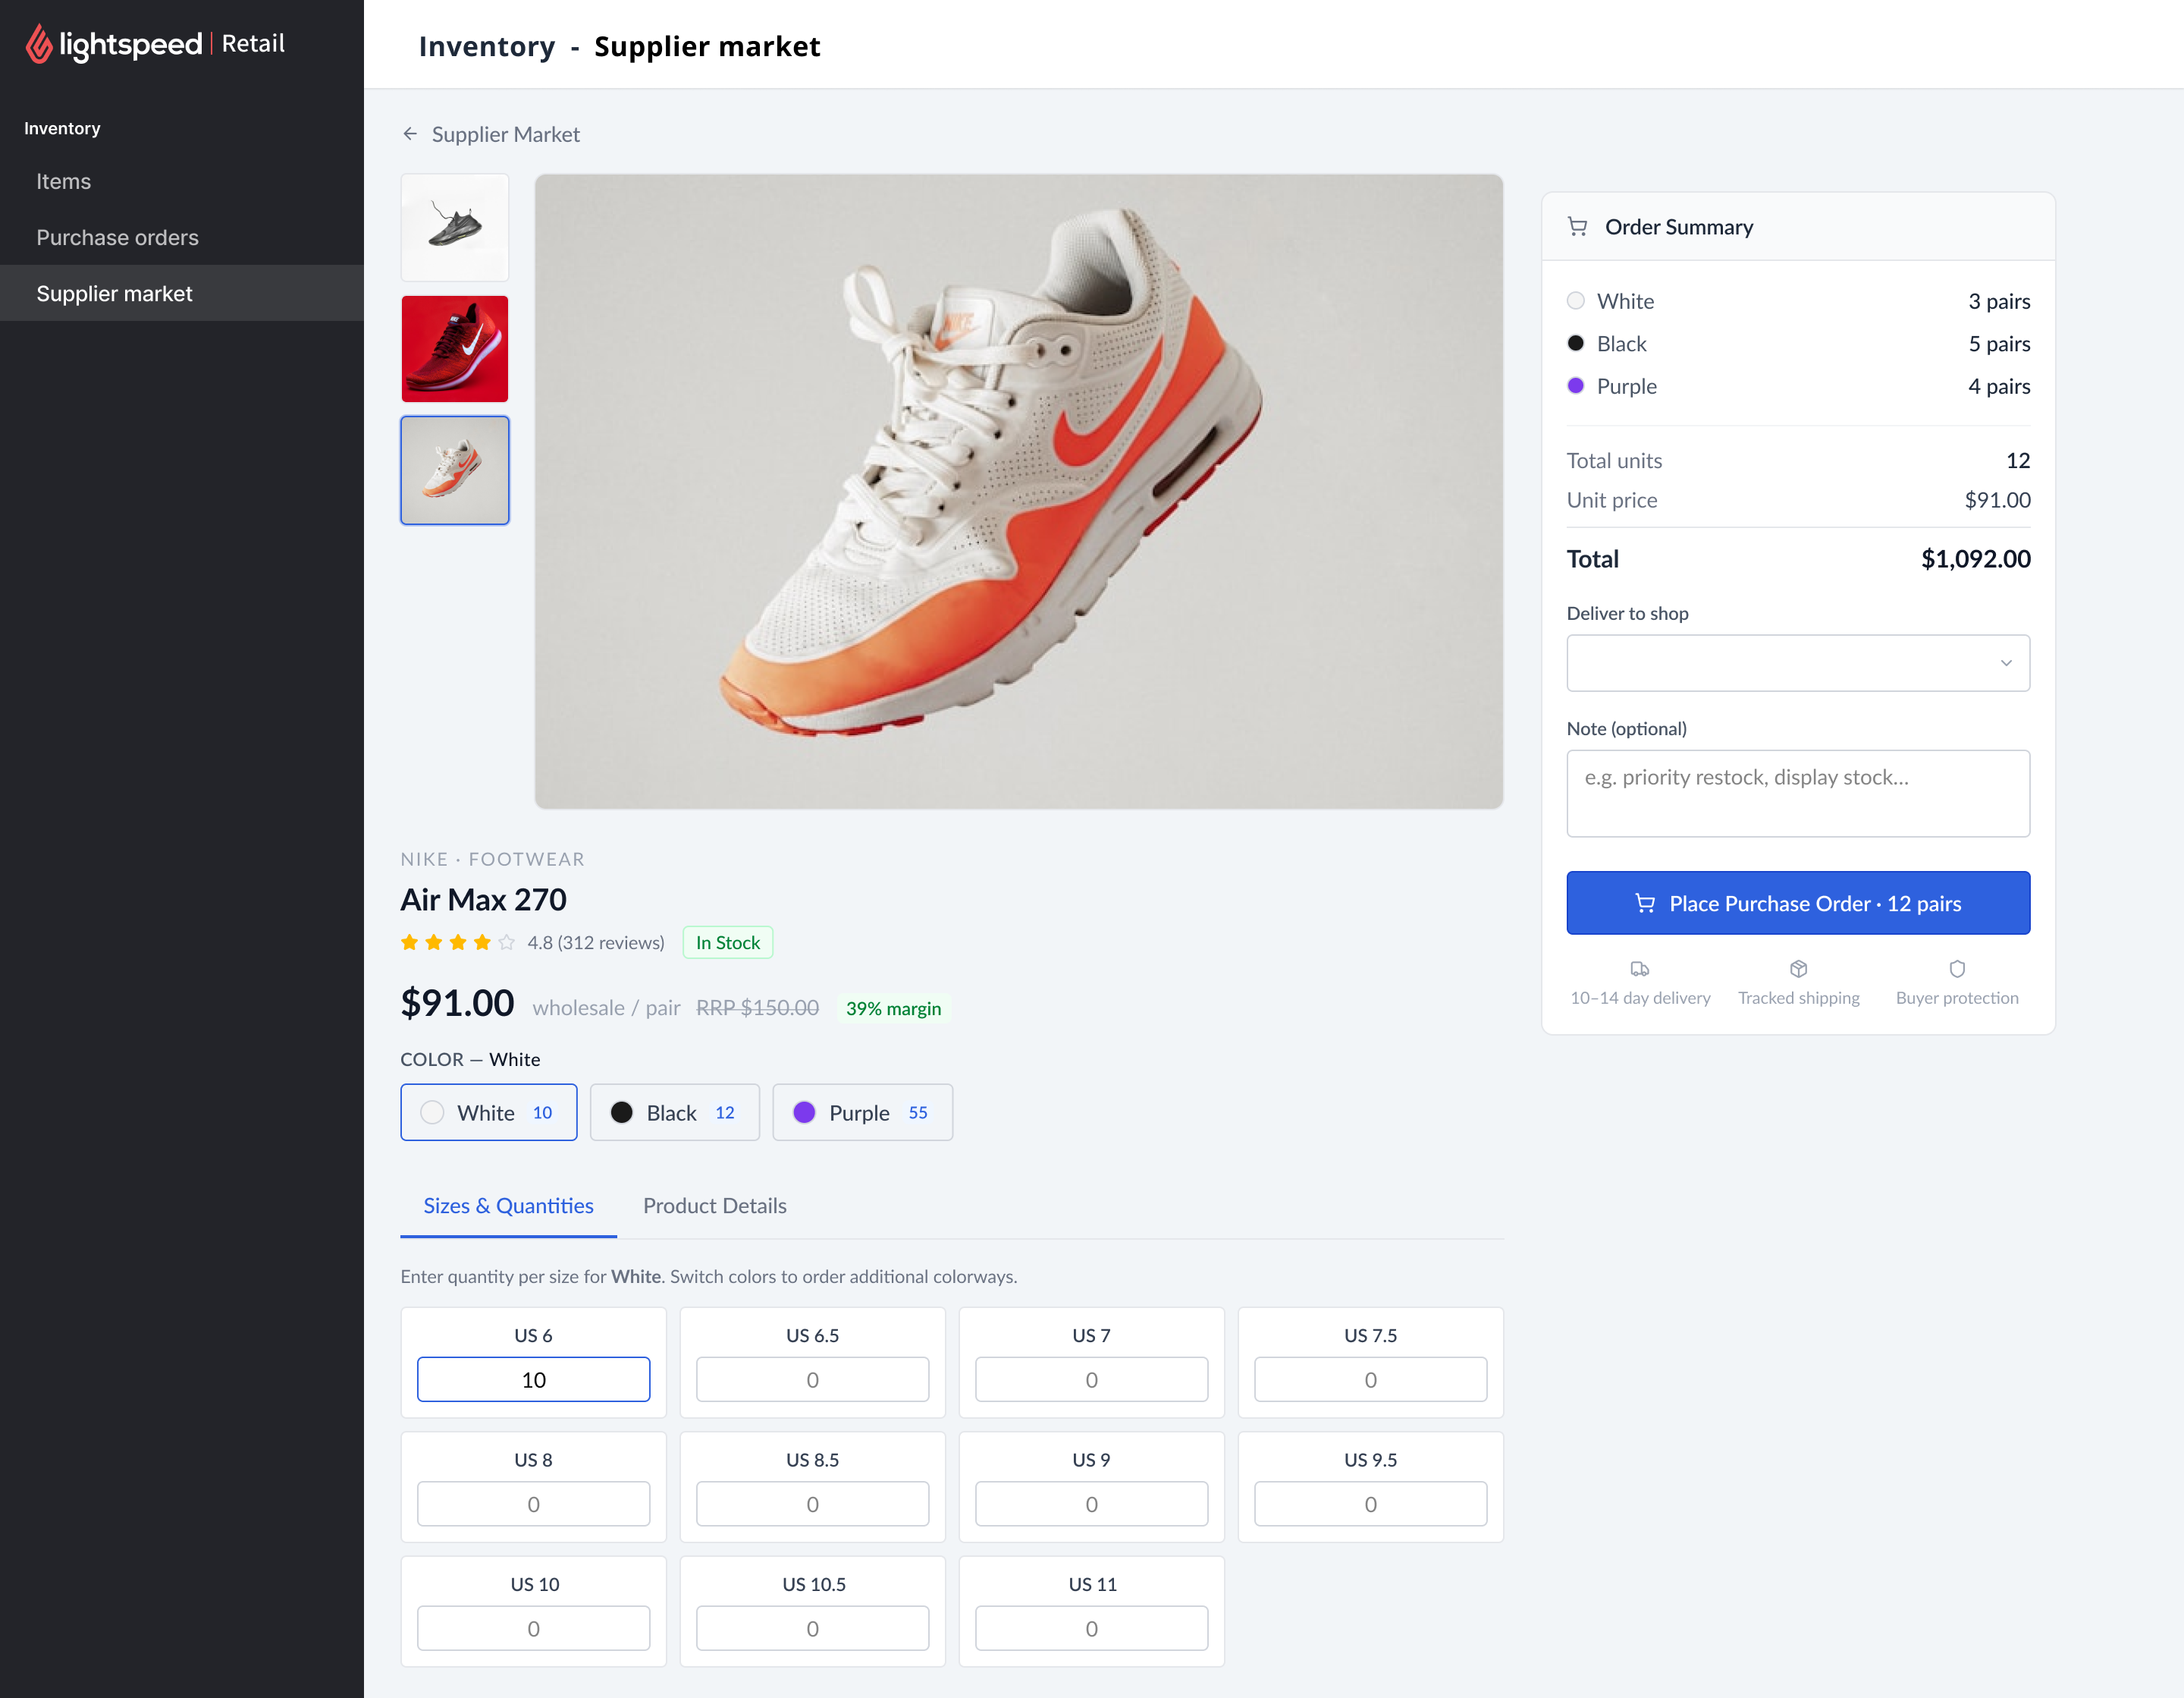Click the cart icon in Order Summary header
Image resolution: width=2184 pixels, height=1698 pixels.
(1578, 227)
